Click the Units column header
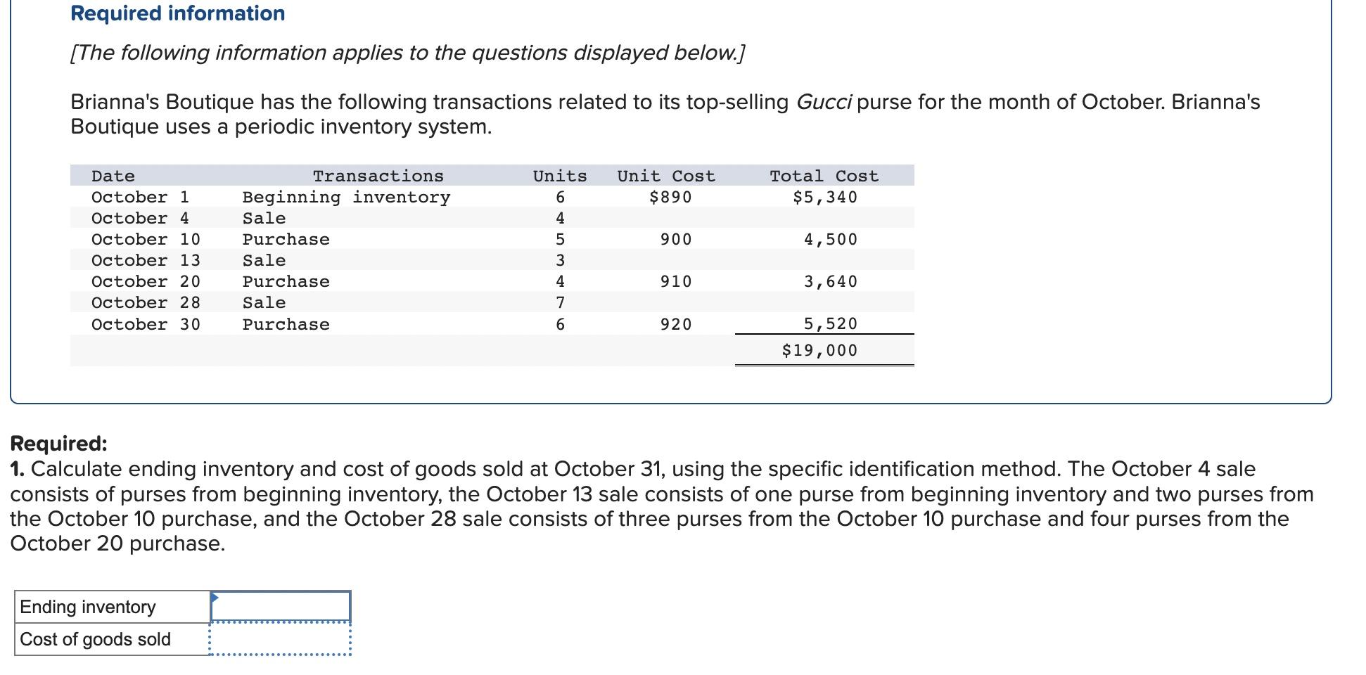The height and width of the screenshot is (675, 1366). [559, 176]
